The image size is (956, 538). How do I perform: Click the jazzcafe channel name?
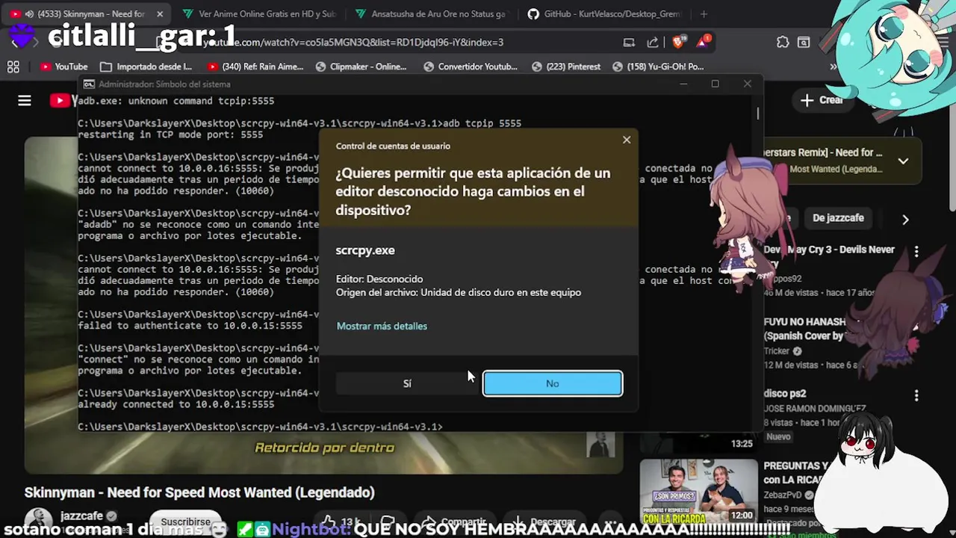coord(81,516)
